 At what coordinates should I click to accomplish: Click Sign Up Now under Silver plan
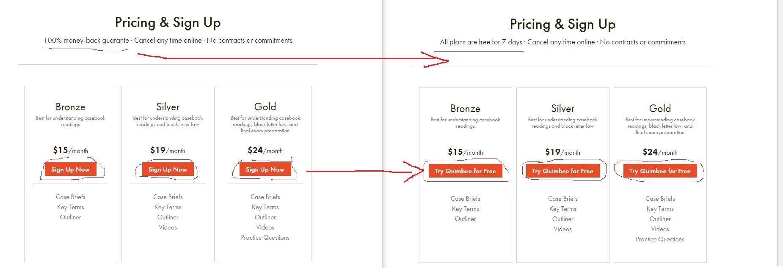pyautogui.click(x=168, y=170)
